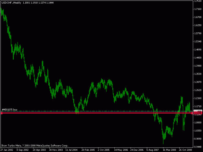Click the '5 Aug 2007' date label
Image resolution: width=203 pixels, height=152 pixels.
(153, 150)
